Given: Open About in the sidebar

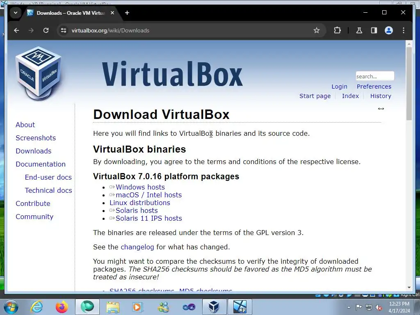Looking at the screenshot, I should 25,125.
